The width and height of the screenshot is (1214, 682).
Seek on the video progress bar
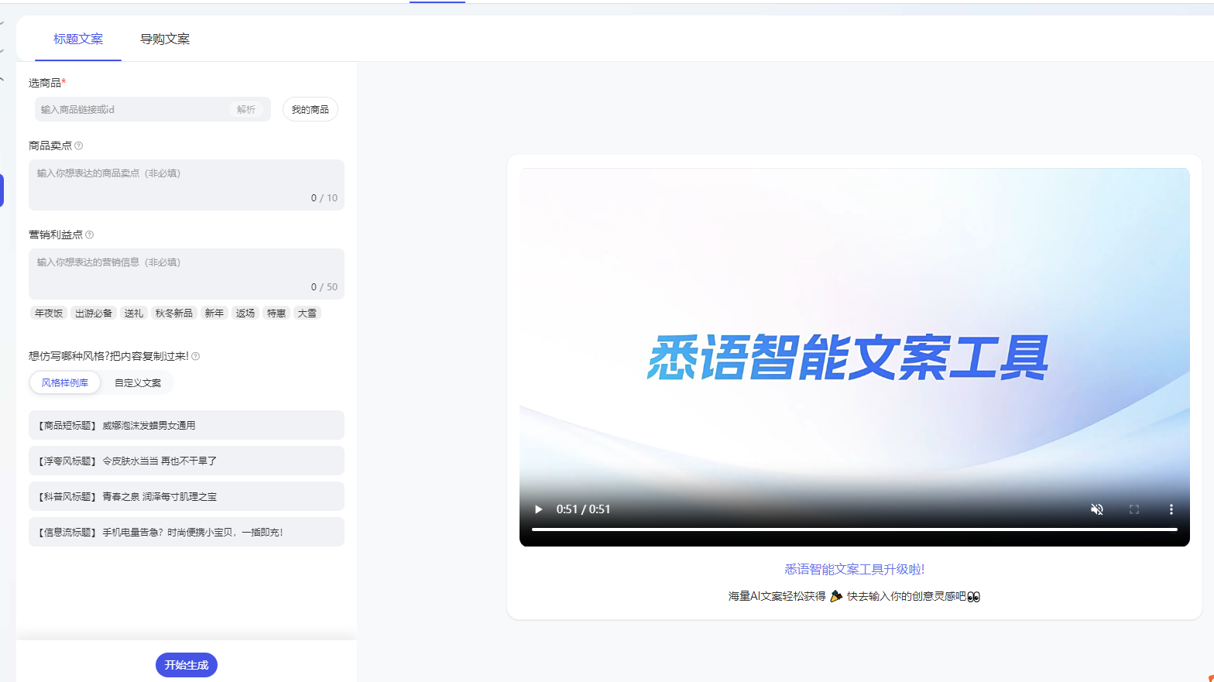coord(854,529)
